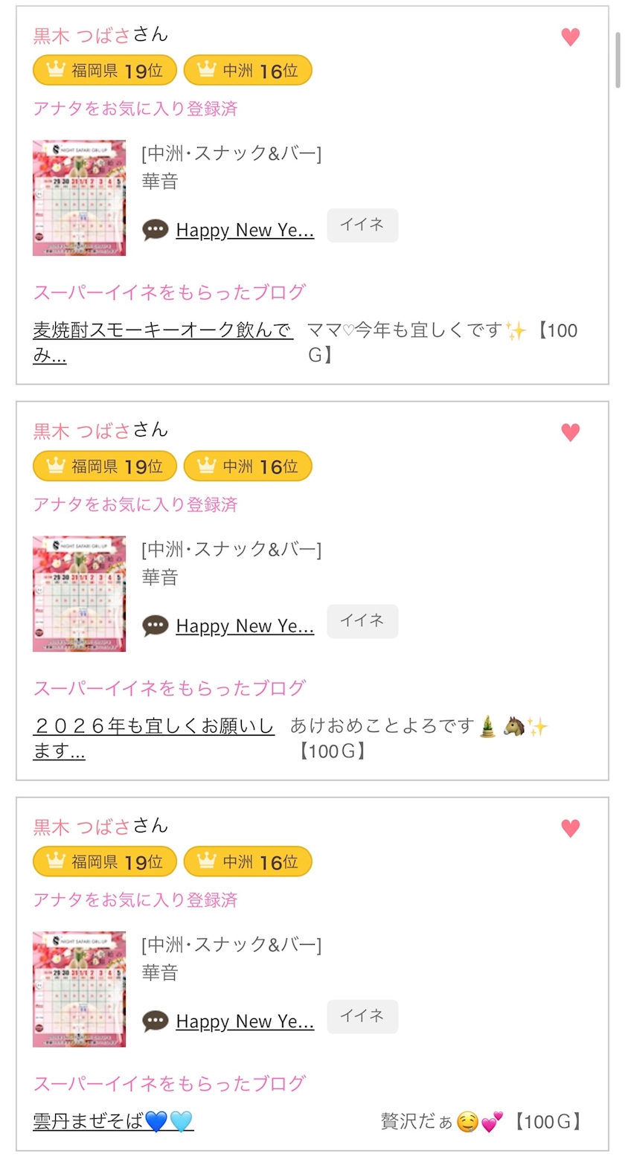Click the speech bubble icon in the second card

tap(156, 626)
